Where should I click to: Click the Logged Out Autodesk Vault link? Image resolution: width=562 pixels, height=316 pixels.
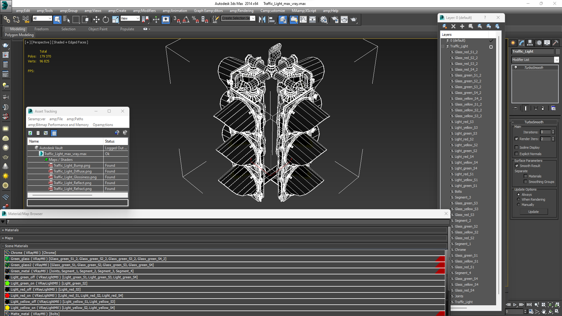pyautogui.click(x=115, y=148)
